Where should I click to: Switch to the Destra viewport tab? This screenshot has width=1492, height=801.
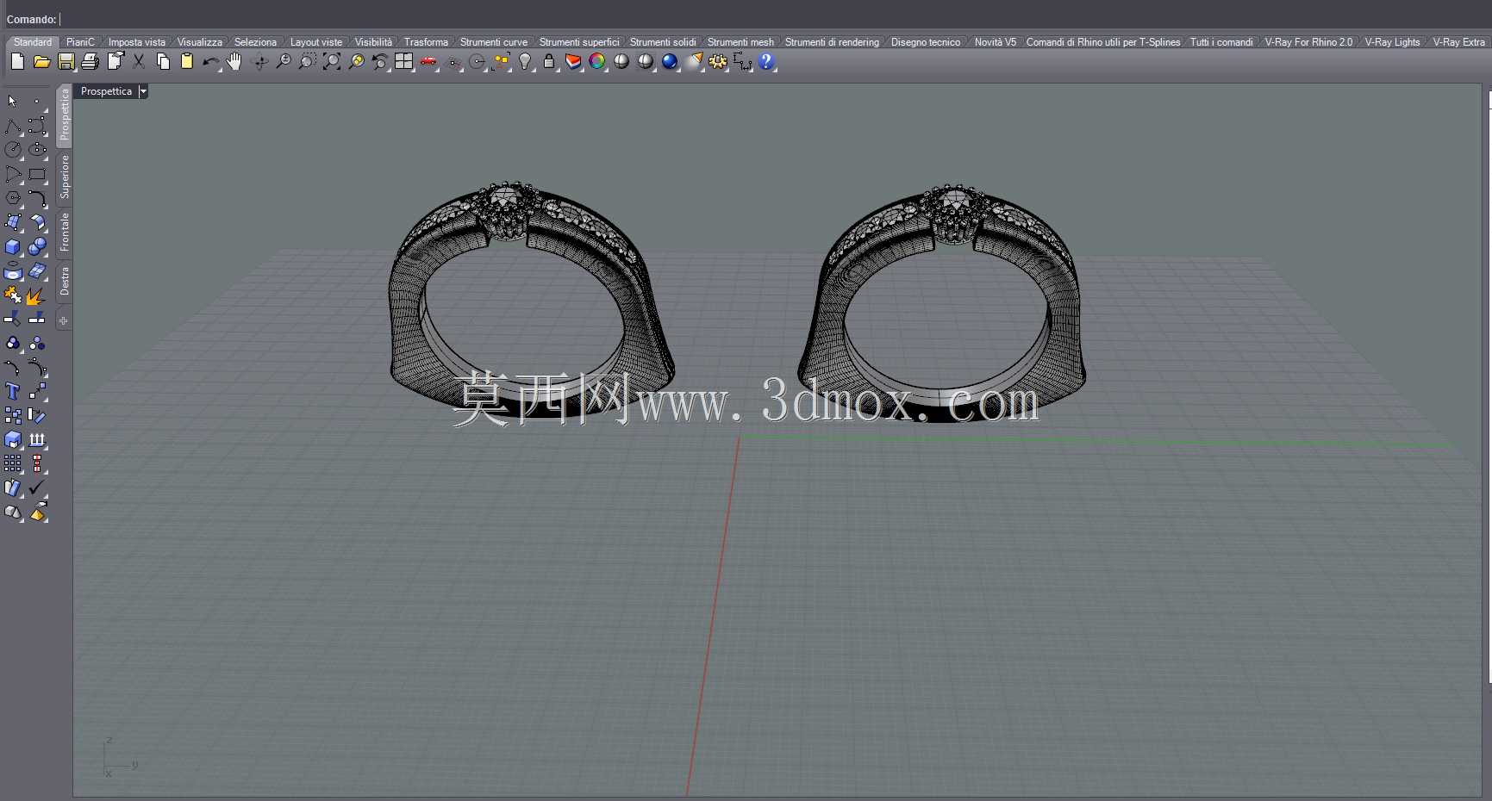pos(65,282)
